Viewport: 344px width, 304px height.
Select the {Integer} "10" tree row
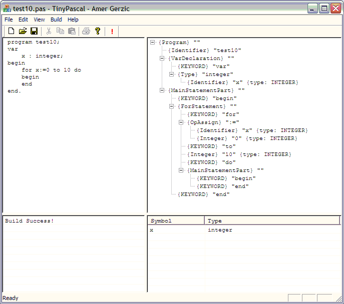[239, 154]
